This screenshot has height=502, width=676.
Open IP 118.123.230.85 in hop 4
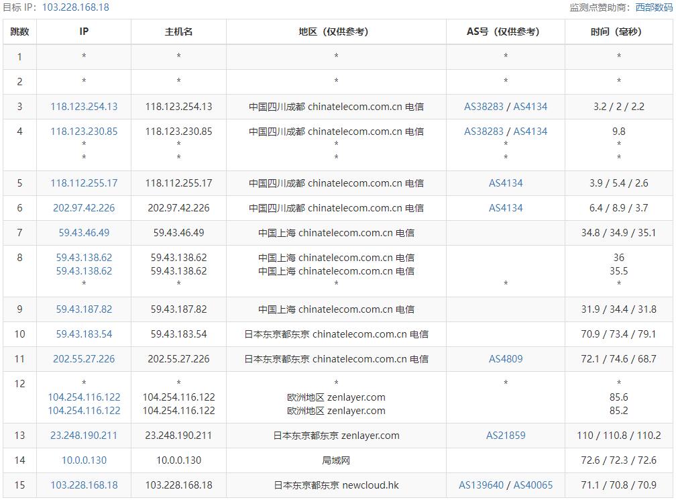[x=84, y=132]
